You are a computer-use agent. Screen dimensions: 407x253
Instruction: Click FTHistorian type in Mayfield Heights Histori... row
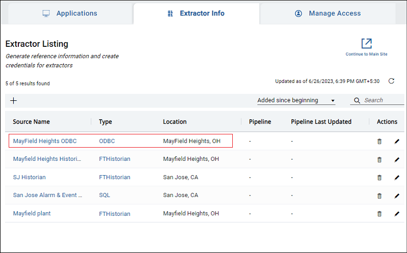click(x=115, y=159)
